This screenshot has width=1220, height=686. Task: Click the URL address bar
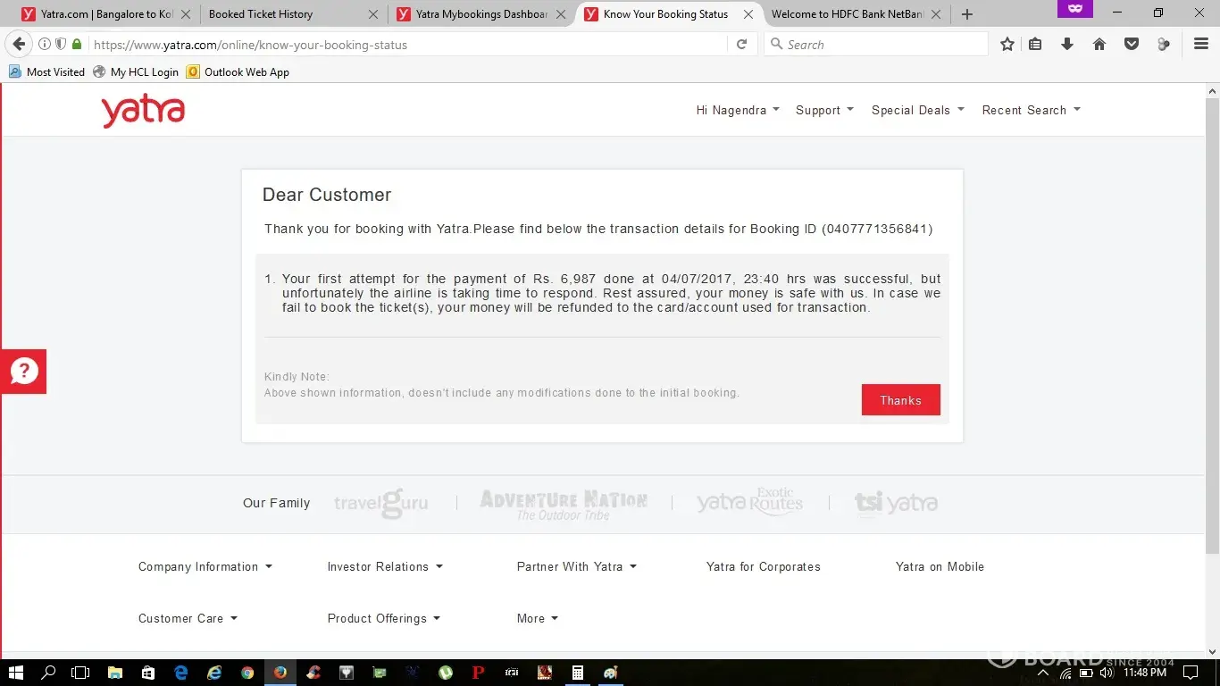tap(406, 45)
